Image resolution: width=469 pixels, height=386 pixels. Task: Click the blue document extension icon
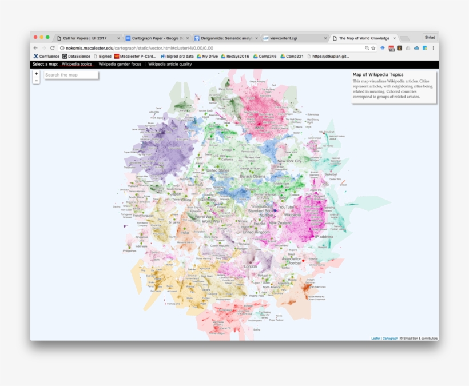pos(424,48)
